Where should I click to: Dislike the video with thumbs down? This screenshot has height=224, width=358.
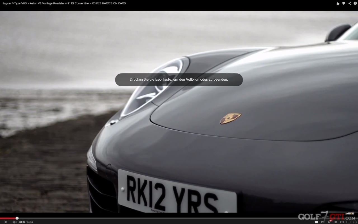coord(344,3)
